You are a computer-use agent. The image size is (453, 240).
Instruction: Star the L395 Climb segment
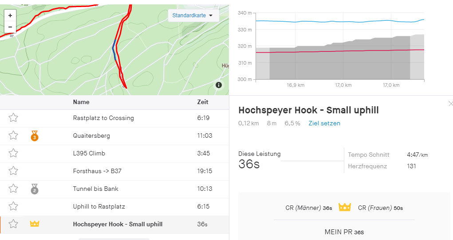point(13,153)
